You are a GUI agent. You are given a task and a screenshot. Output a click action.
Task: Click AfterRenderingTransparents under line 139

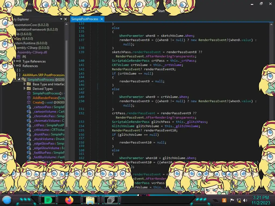pos(170,56)
